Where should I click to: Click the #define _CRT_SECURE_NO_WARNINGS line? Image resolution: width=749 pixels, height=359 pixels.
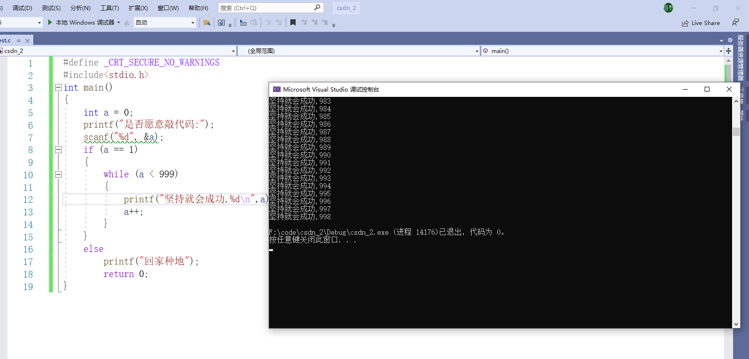coord(141,63)
